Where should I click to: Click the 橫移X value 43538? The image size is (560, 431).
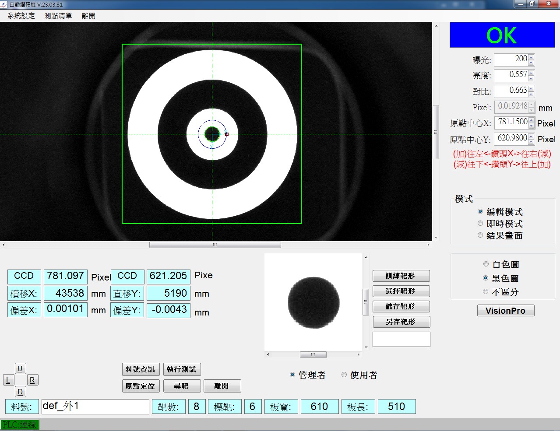click(x=66, y=293)
